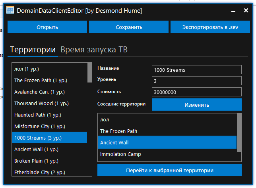Focus the Стоимость input field
This screenshot has width=256, height=188.
(x=196, y=92)
